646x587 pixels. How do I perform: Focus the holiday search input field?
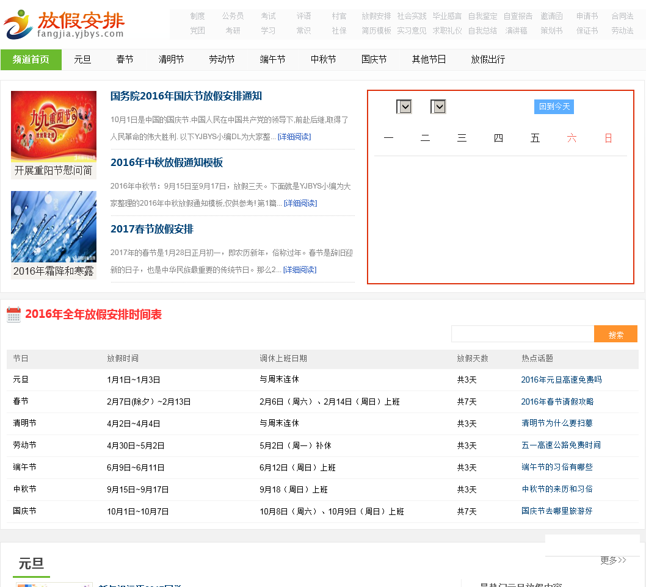point(523,334)
